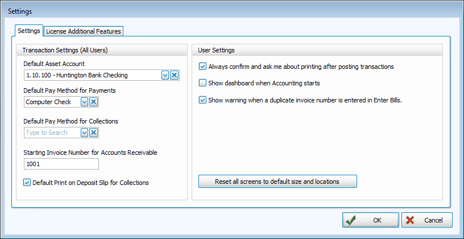
Task: Select the Settings tab
Action: (28, 30)
